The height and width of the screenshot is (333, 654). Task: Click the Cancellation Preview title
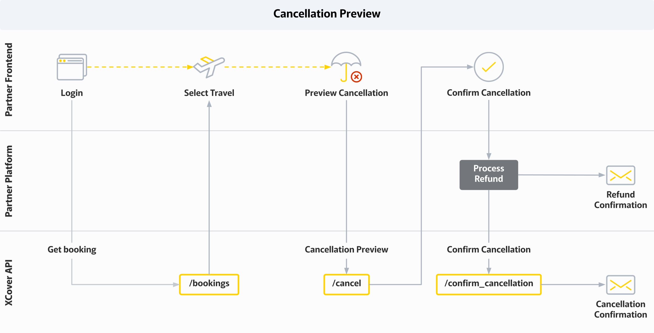(x=327, y=14)
